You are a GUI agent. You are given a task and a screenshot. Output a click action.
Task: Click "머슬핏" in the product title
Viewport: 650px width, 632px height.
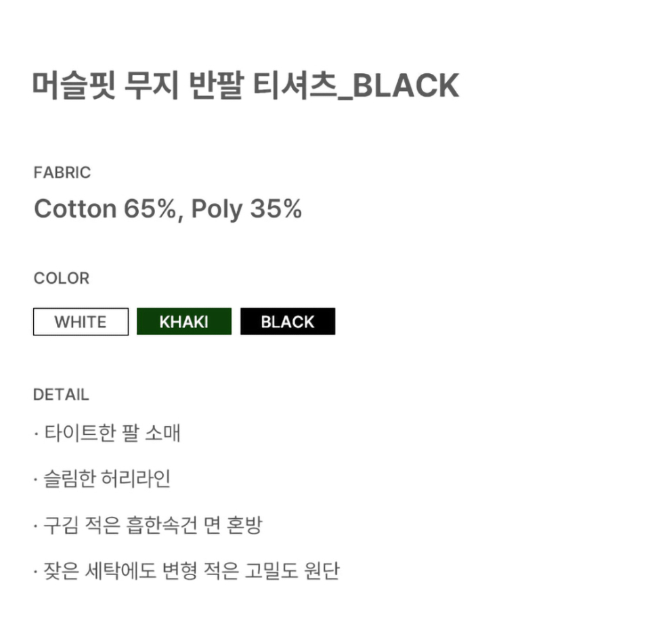[x=73, y=87]
